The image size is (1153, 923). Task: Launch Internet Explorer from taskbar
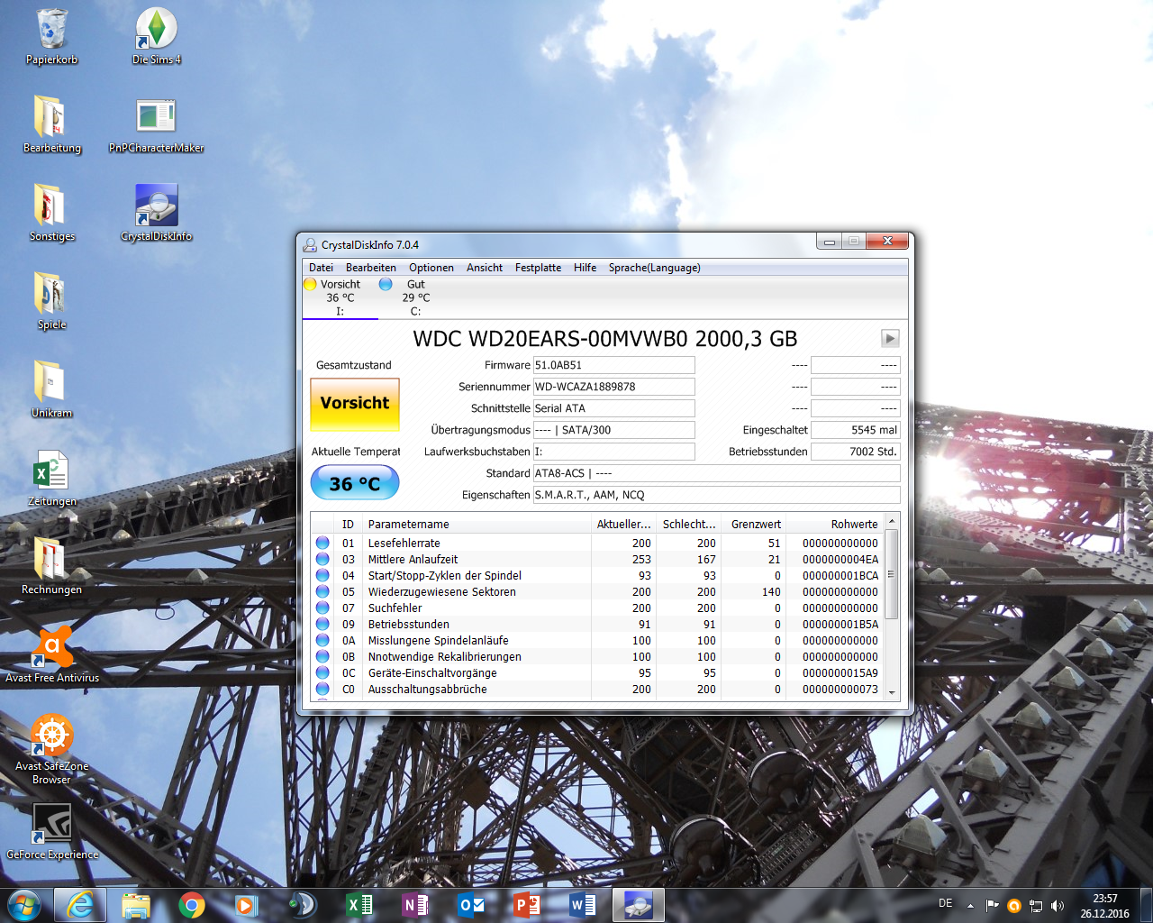80,905
